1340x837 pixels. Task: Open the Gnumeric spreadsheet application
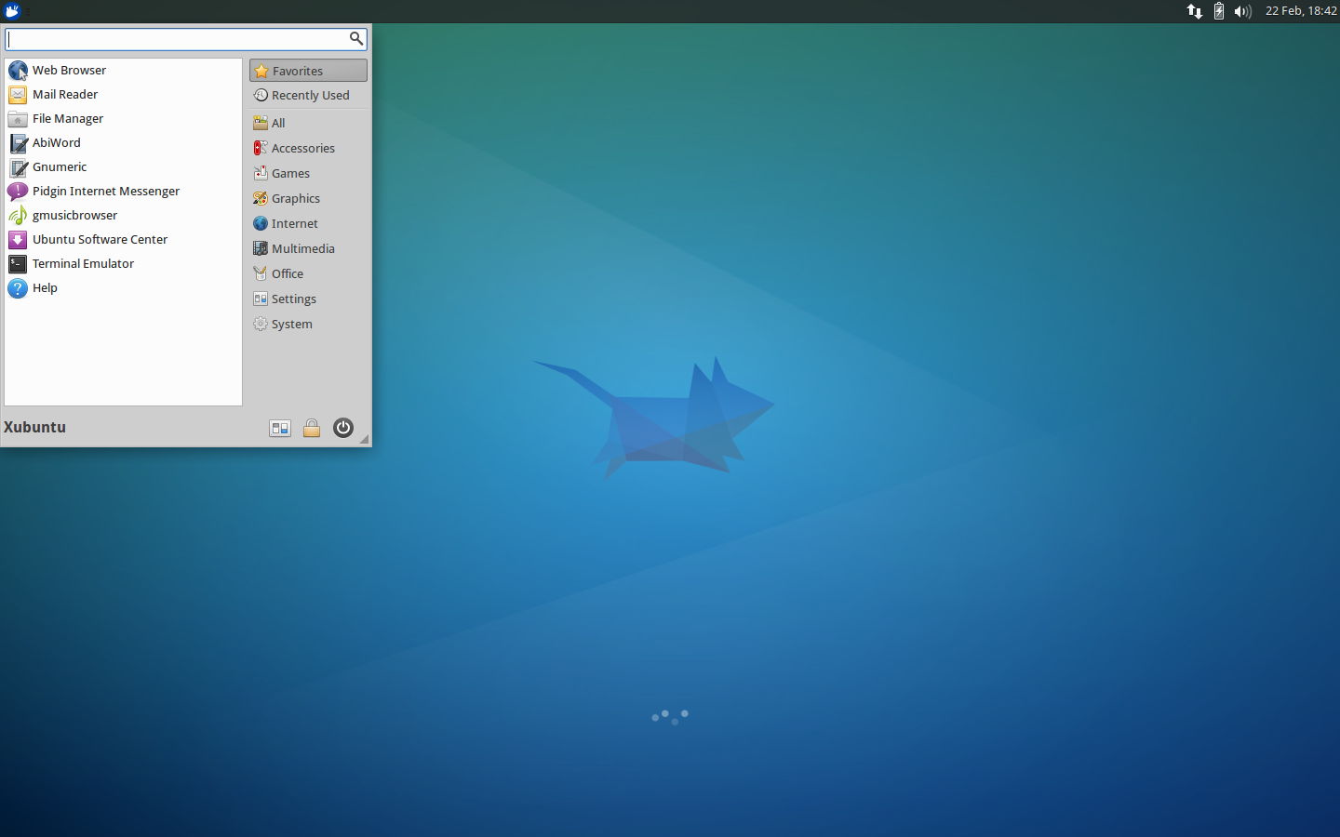point(60,166)
